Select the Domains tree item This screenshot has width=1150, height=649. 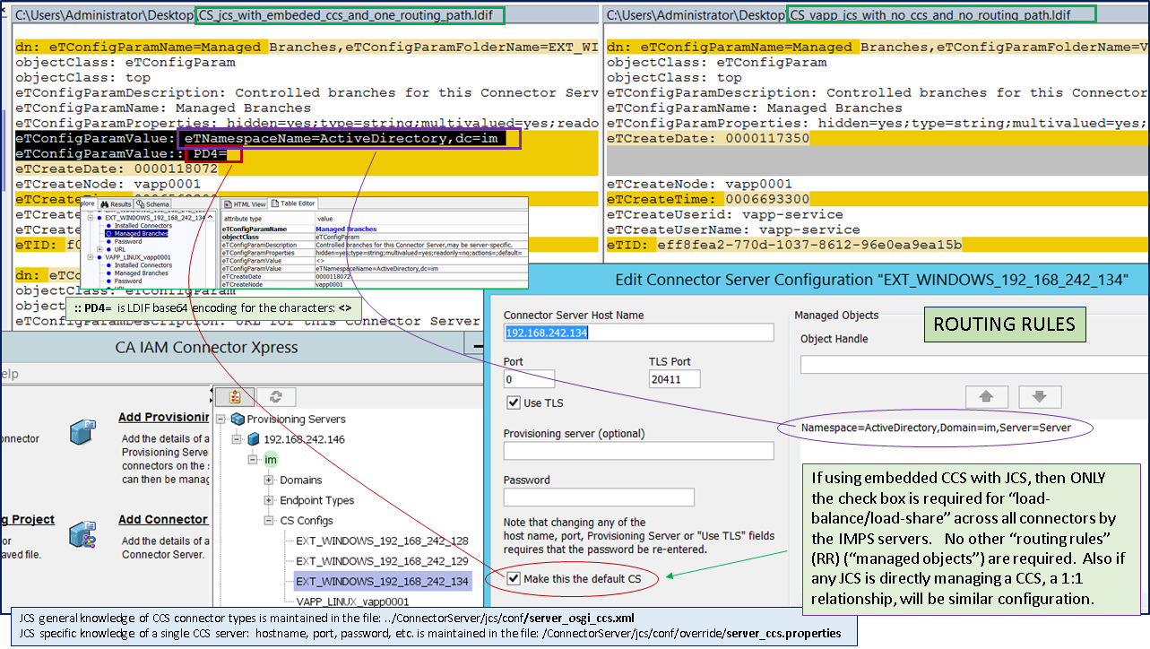click(301, 480)
